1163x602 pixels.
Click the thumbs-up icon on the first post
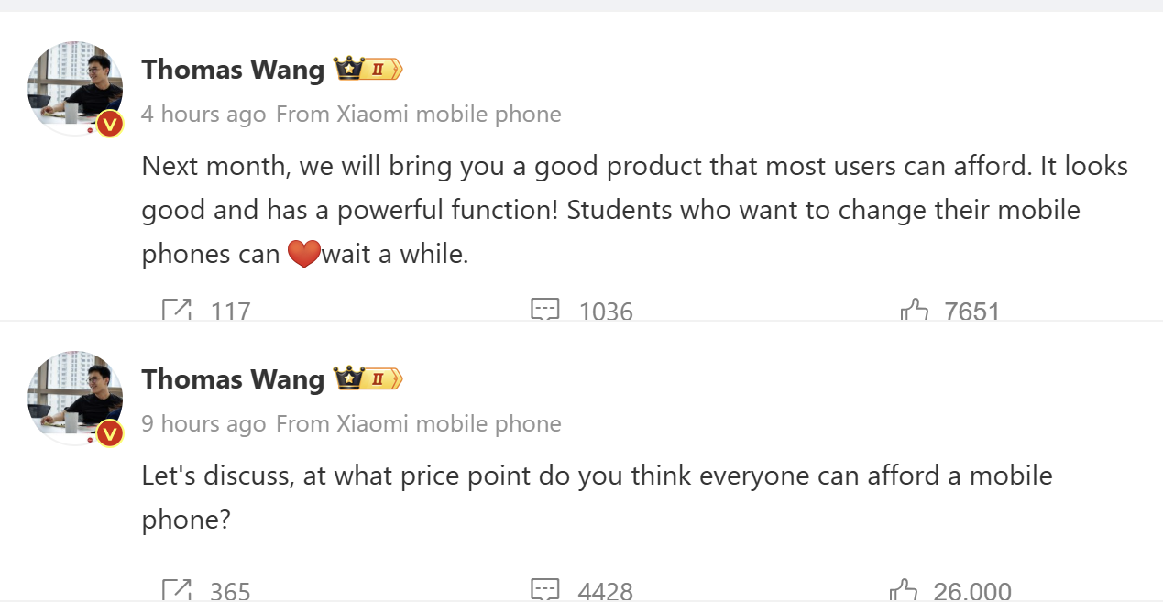915,311
